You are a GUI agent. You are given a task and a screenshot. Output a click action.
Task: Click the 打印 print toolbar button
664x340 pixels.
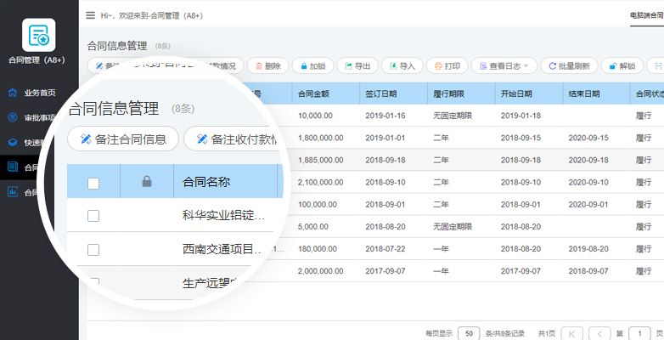(x=447, y=65)
